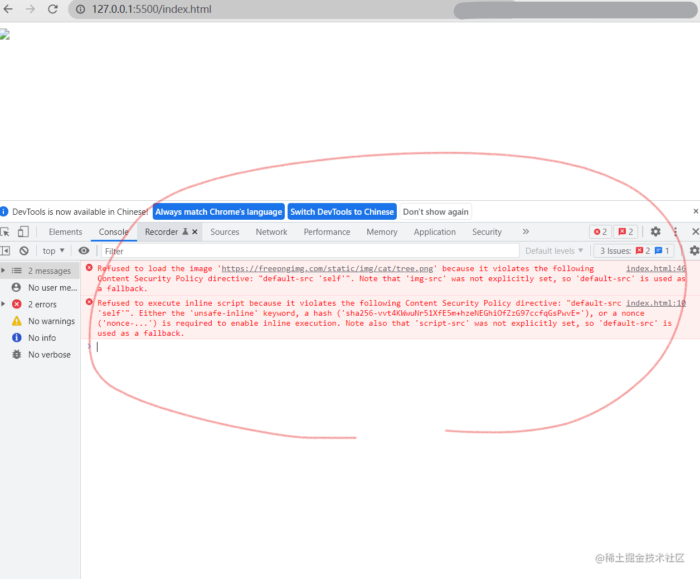Enable the '2 errors' message filter
This screenshot has height=579, width=700.
(x=42, y=304)
